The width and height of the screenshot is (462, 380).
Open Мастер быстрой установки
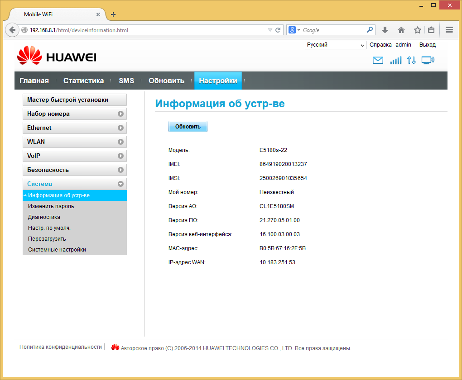(x=75, y=100)
